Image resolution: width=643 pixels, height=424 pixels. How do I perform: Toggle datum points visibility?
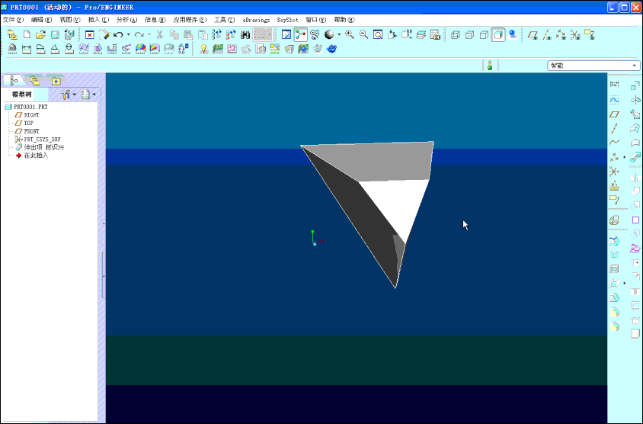point(561,35)
